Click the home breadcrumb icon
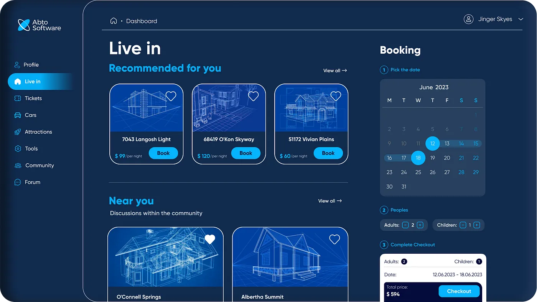Image resolution: width=537 pixels, height=302 pixels. click(x=114, y=21)
